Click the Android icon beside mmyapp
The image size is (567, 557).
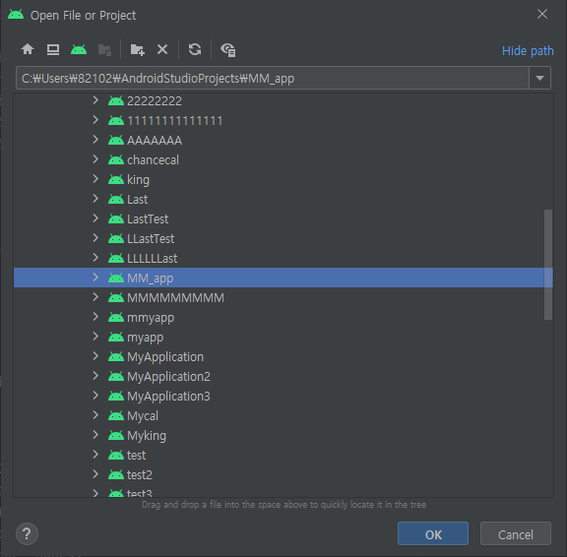tap(116, 317)
